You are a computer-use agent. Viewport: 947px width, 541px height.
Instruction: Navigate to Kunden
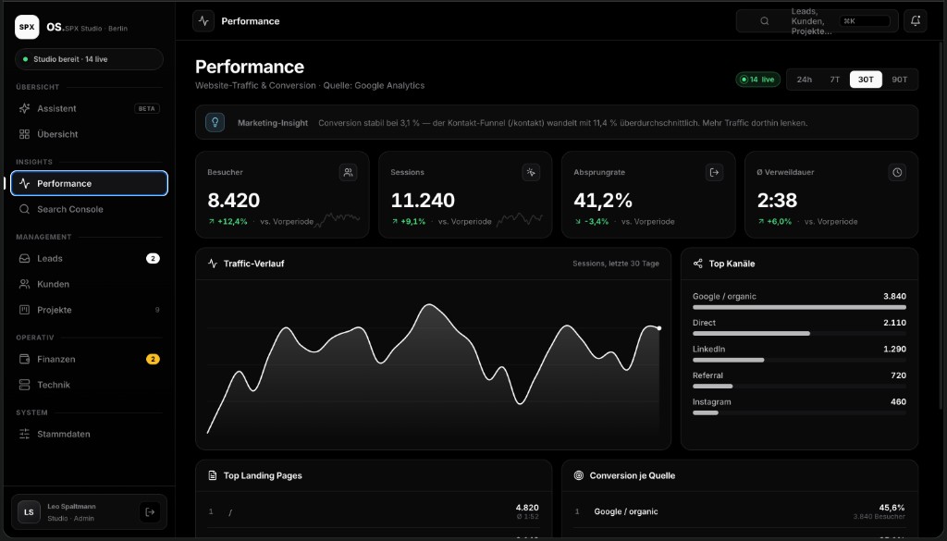pyautogui.click(x=90, y=284)
